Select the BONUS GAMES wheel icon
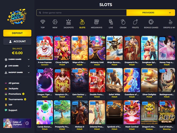This screenshot has width=177, height=133. [x=151, y=22]
